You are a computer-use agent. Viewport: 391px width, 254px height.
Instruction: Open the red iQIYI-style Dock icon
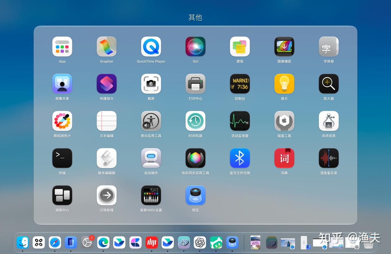click(152, 242)
